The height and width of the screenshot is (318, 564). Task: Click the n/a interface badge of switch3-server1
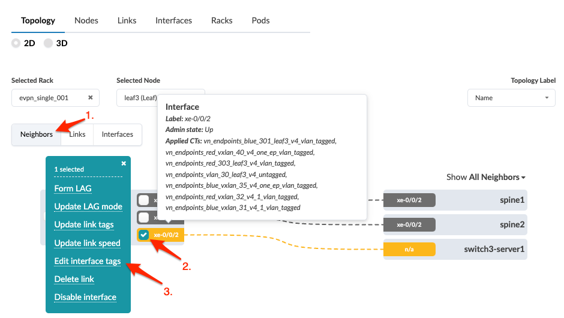pyautogui.click(x=409, y=249)
